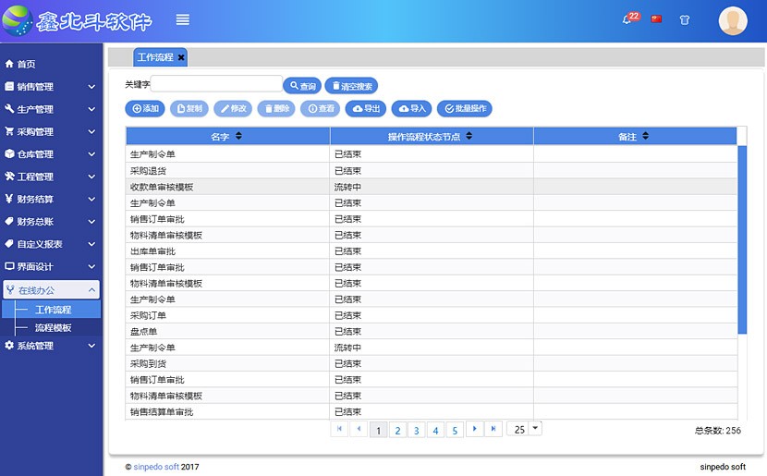This screenshot has height=476, width=767.
Task: Click the table vertical scrollbar
Action: (742, 240)
